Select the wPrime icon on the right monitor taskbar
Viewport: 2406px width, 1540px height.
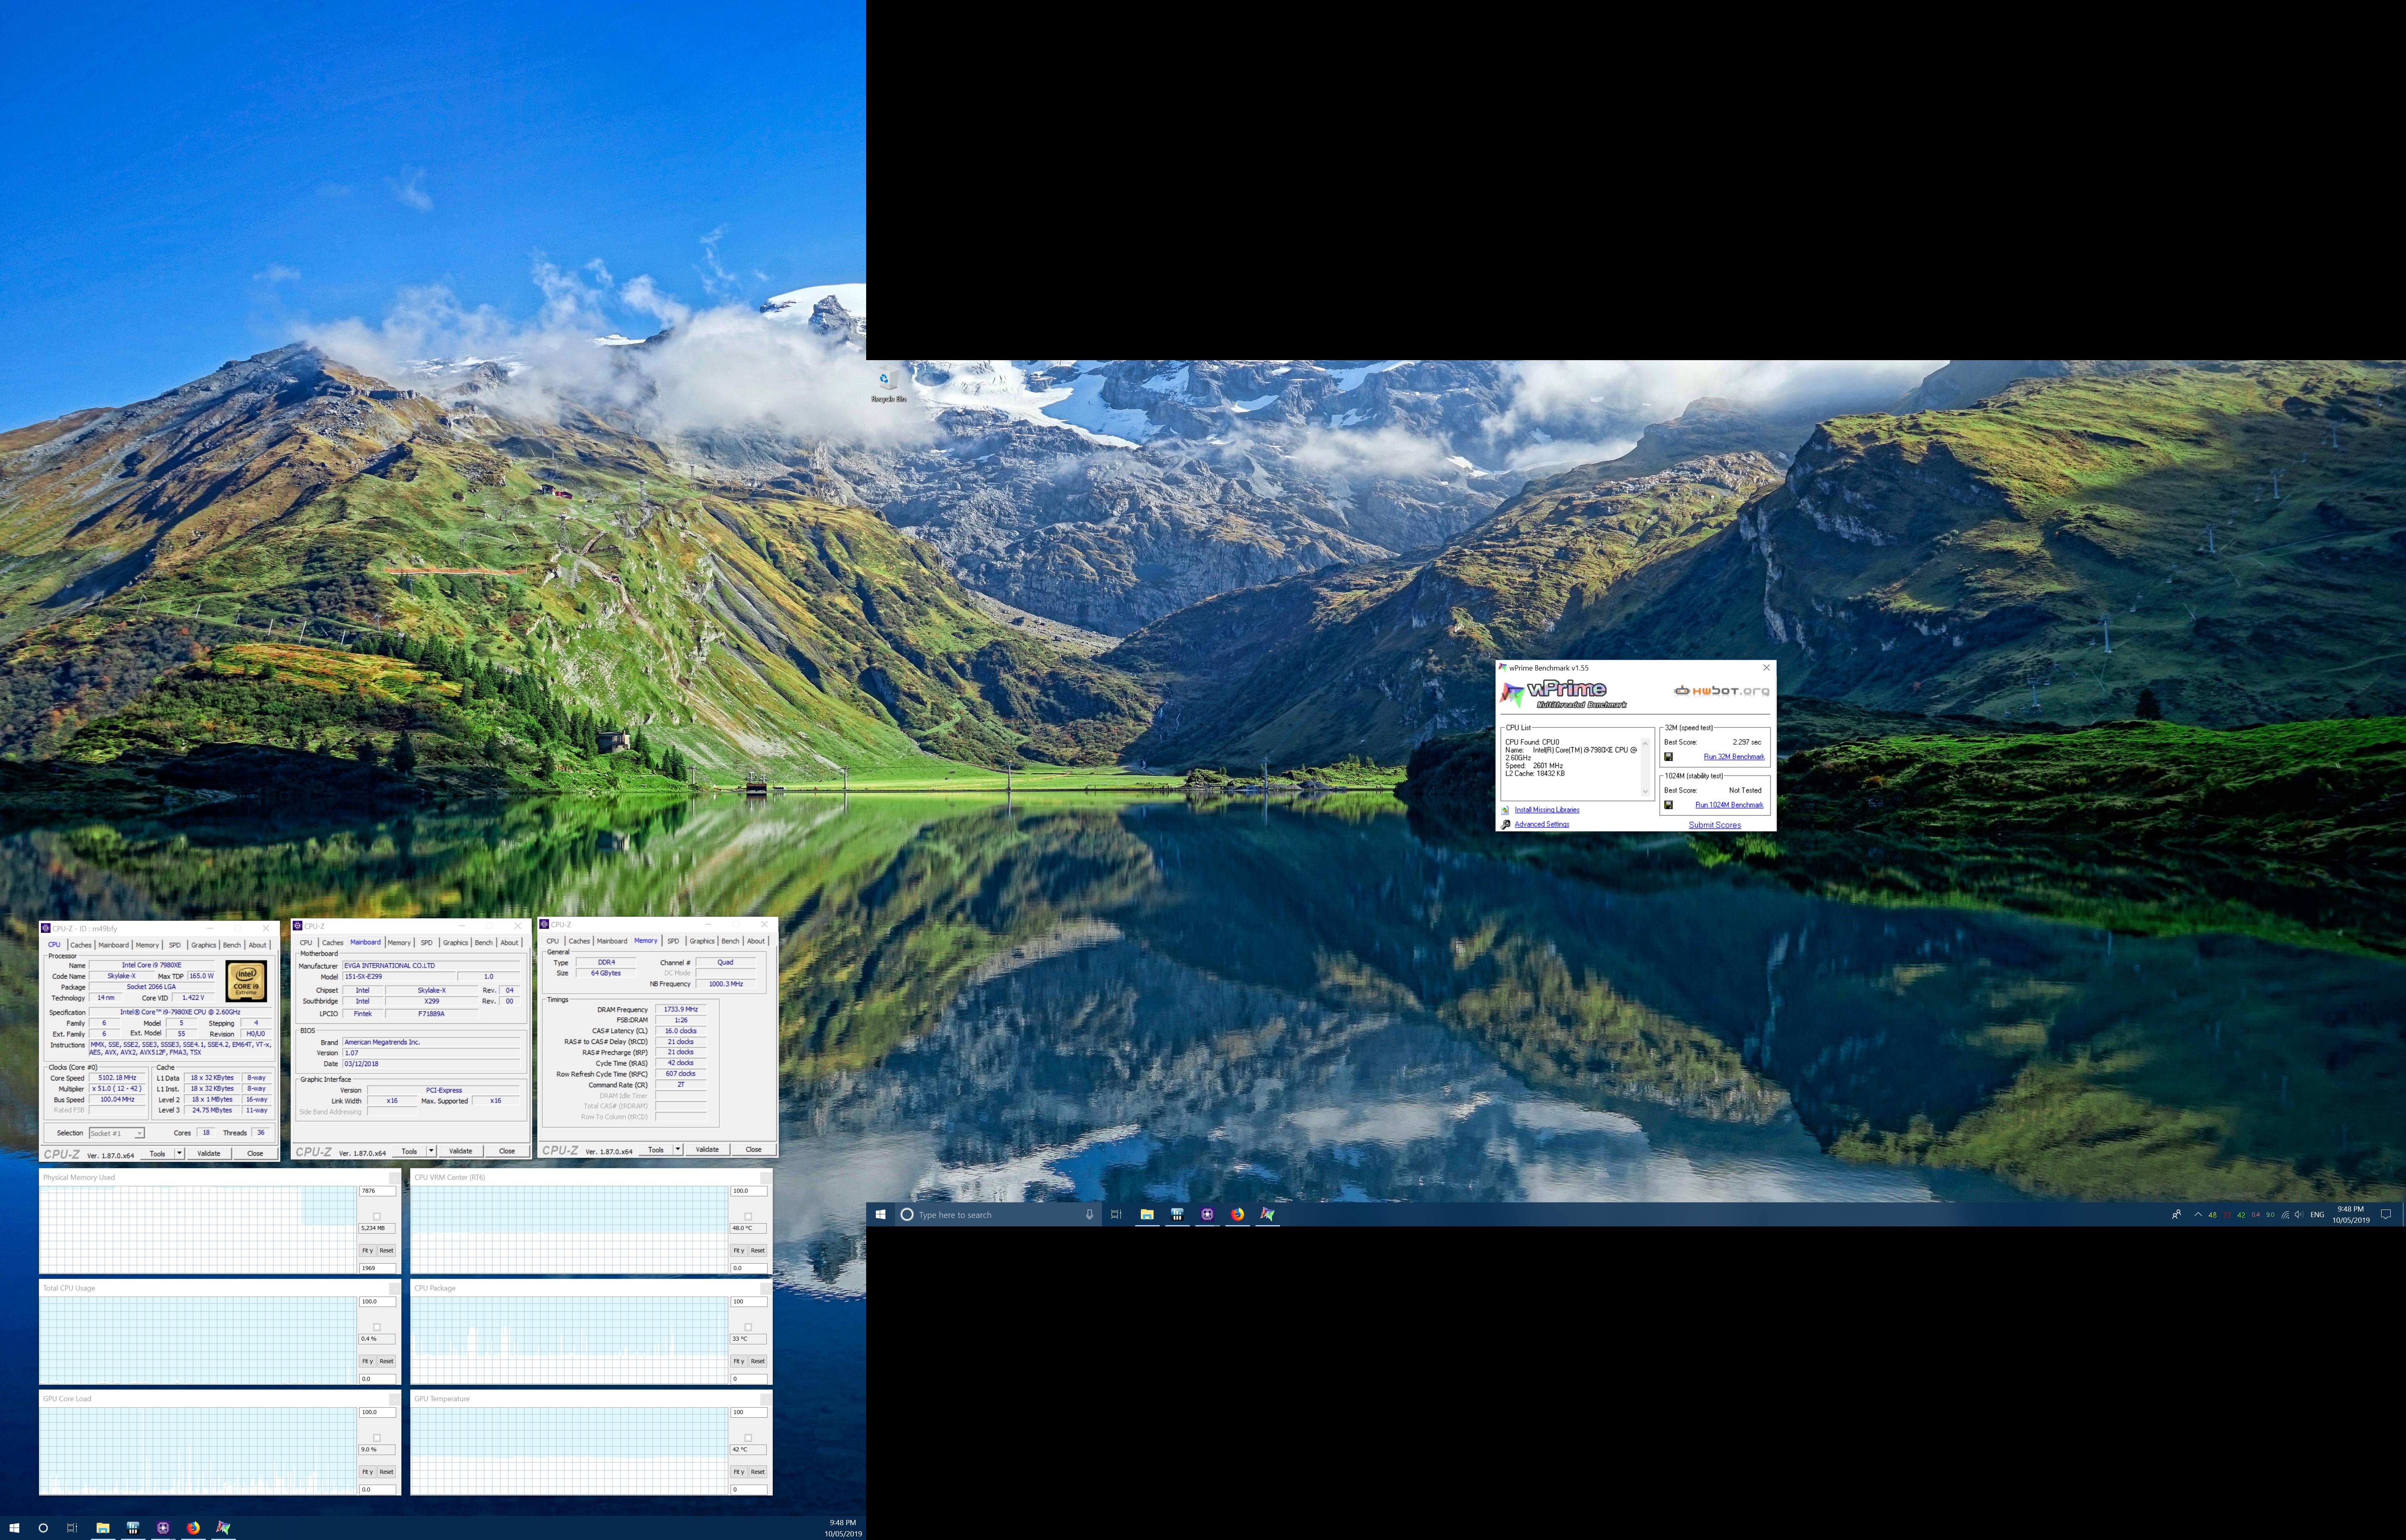(1268, 1214)
